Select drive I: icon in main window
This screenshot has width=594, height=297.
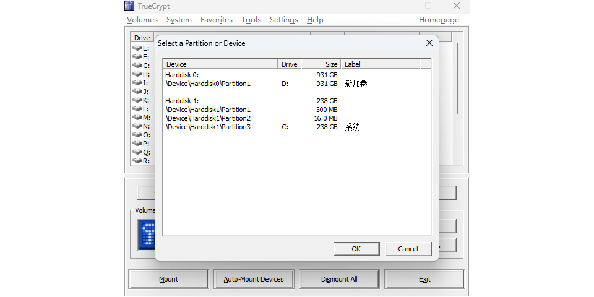137,82
